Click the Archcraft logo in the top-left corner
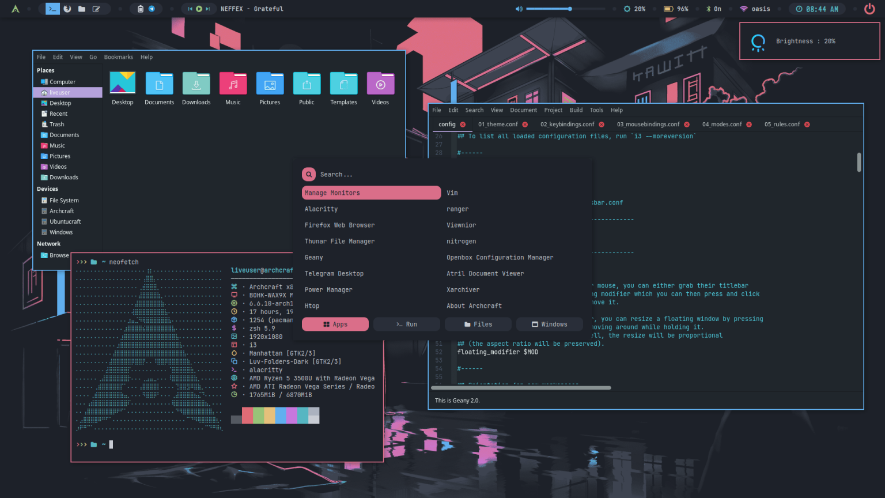Image resolution: width=885 pixels, height=498 pixels. click(16, 9)
